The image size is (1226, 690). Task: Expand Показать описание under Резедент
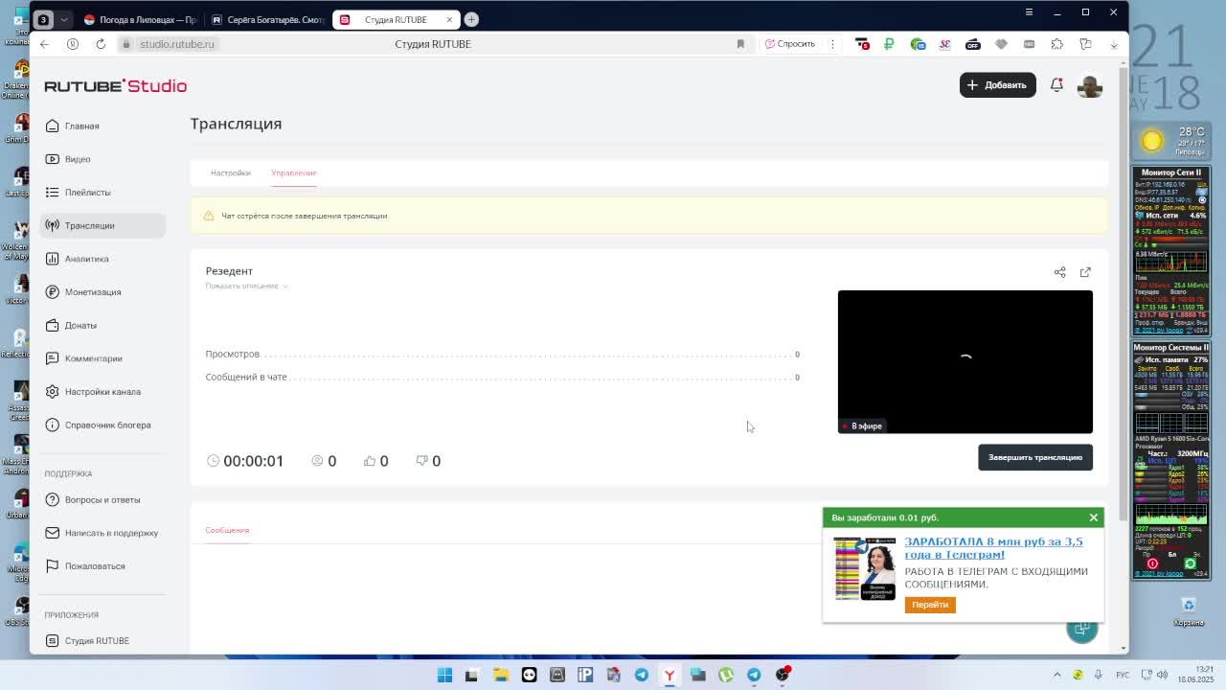tap(246, 286)
